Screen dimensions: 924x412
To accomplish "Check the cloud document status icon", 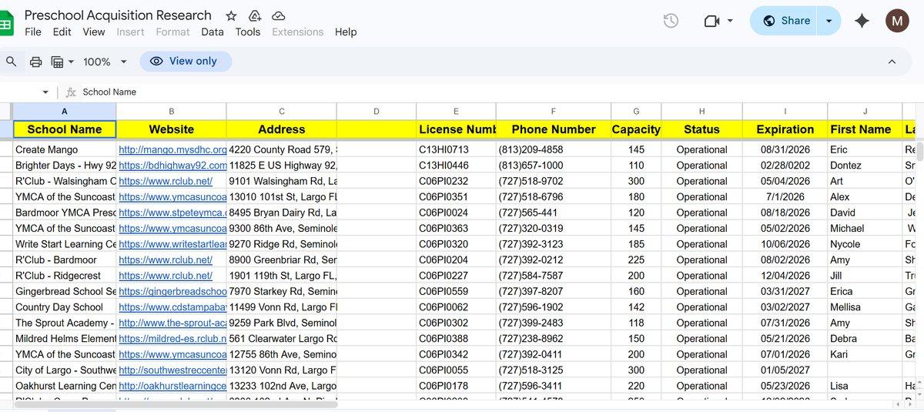I will (x=279, y=16).
